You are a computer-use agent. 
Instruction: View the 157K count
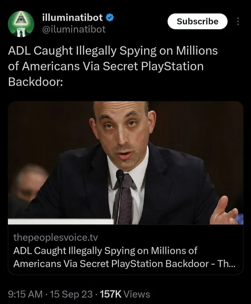pos(111,294)
